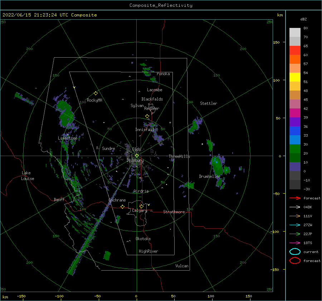Click the light gray swatch between 80 and 70 dBZ
Viewport: 322px width, 301px height.
(x=295, y=33)
